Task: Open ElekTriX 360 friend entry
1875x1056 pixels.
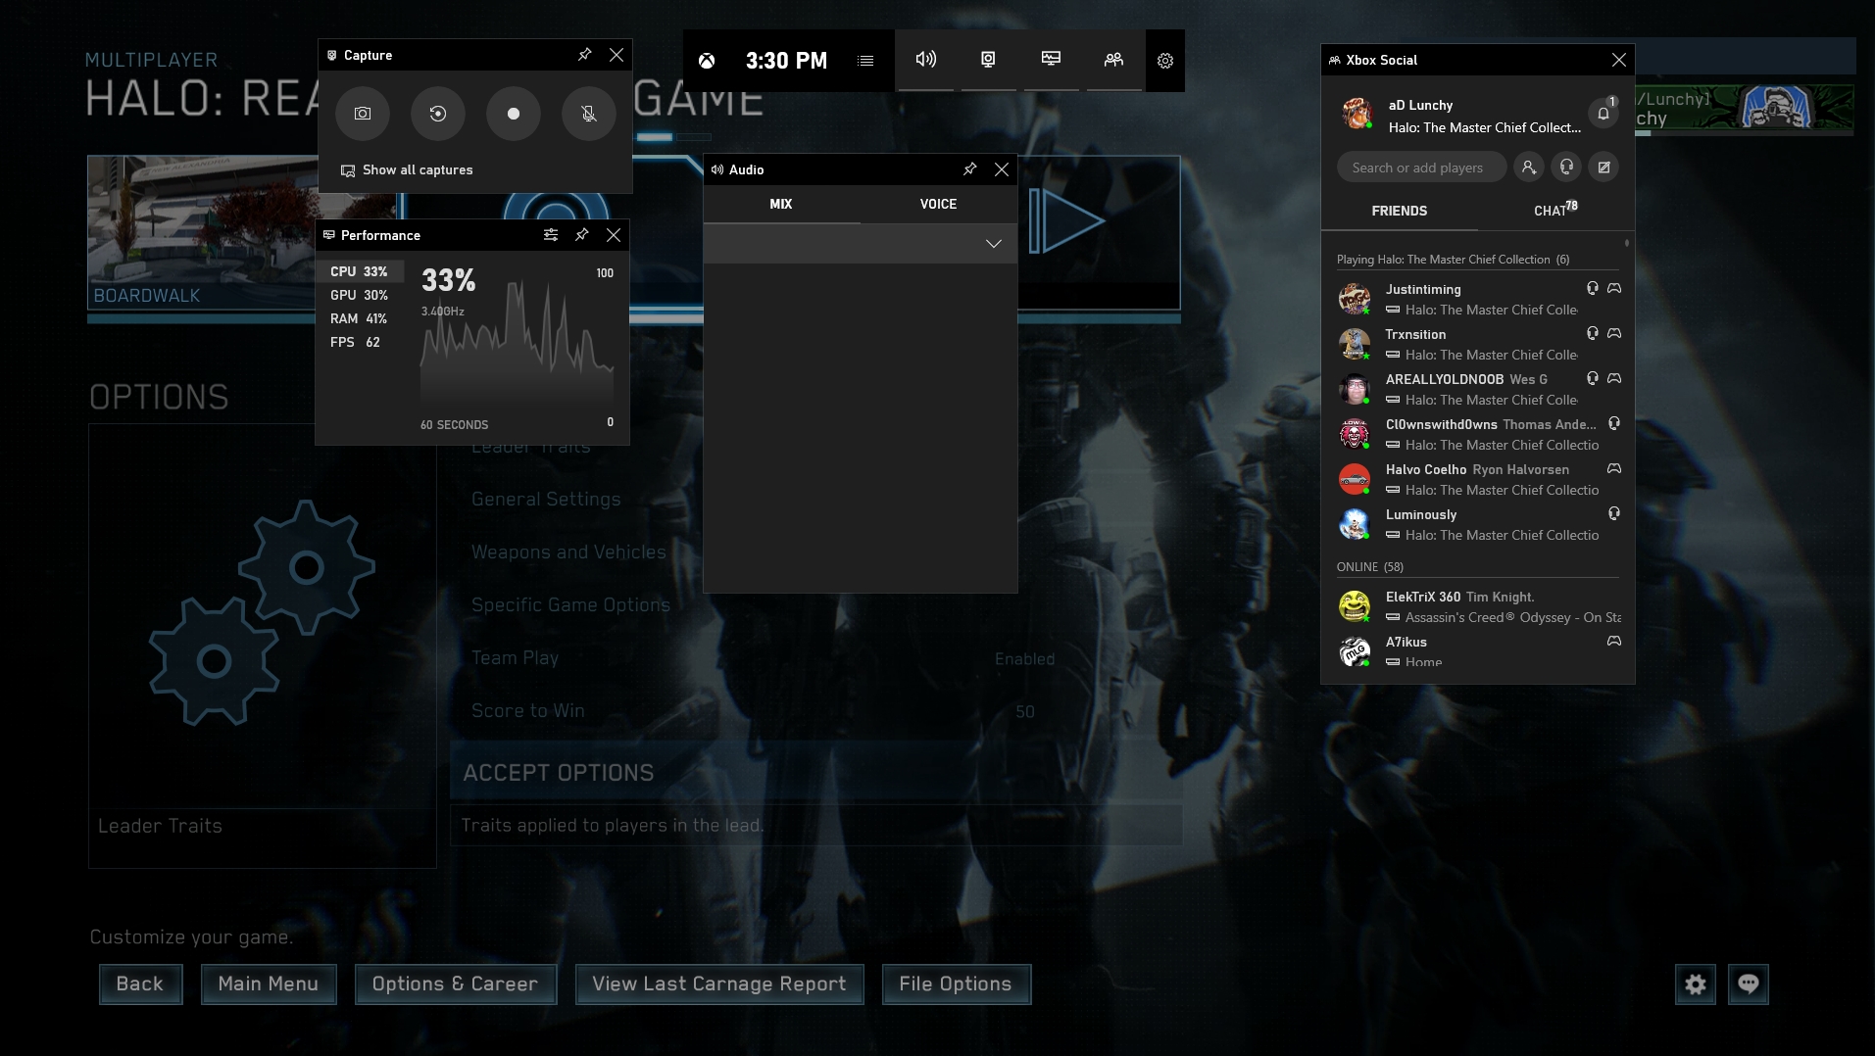Action: tap(1478, 606)
